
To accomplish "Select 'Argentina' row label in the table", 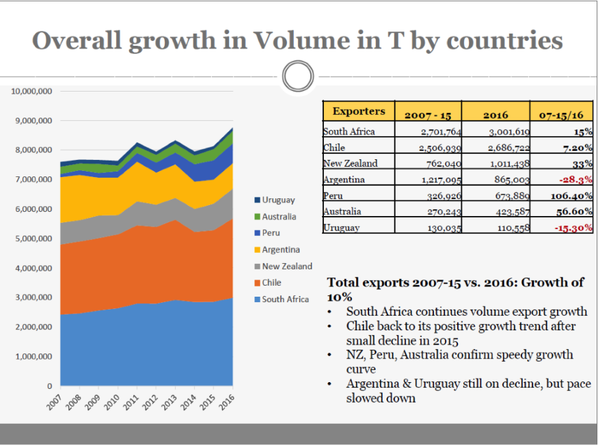I will point(344,180).
